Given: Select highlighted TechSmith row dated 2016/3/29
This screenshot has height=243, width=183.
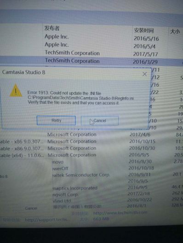Looking at the screenshot, I should pos(91,61).
